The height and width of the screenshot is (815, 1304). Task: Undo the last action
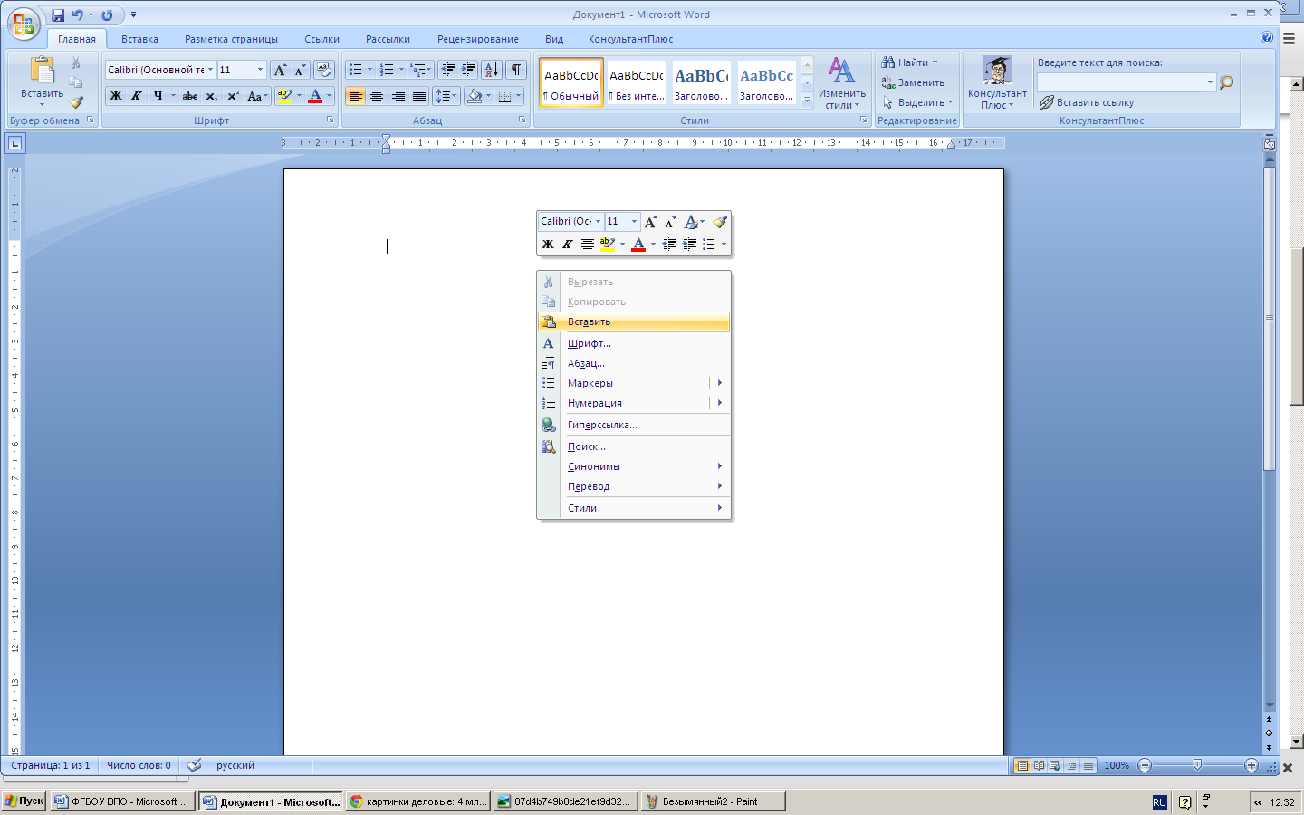[x=78, y=15]
